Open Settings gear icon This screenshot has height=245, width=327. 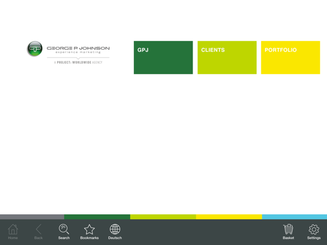tap(313, 231)
